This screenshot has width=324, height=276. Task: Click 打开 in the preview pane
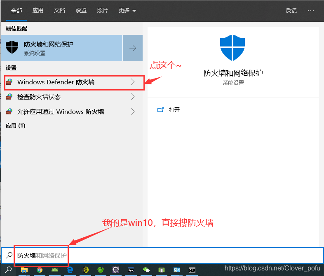[174, 110]
